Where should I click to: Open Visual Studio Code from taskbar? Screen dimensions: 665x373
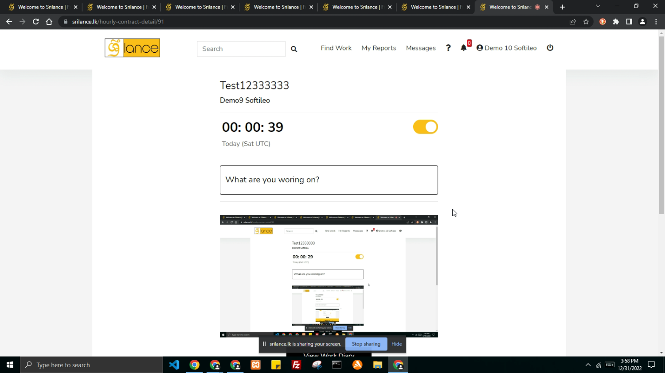[x=174, y=365]
